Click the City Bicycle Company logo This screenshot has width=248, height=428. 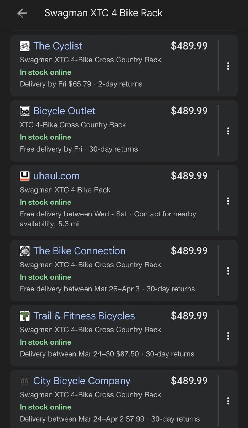[x=25, y=381]
